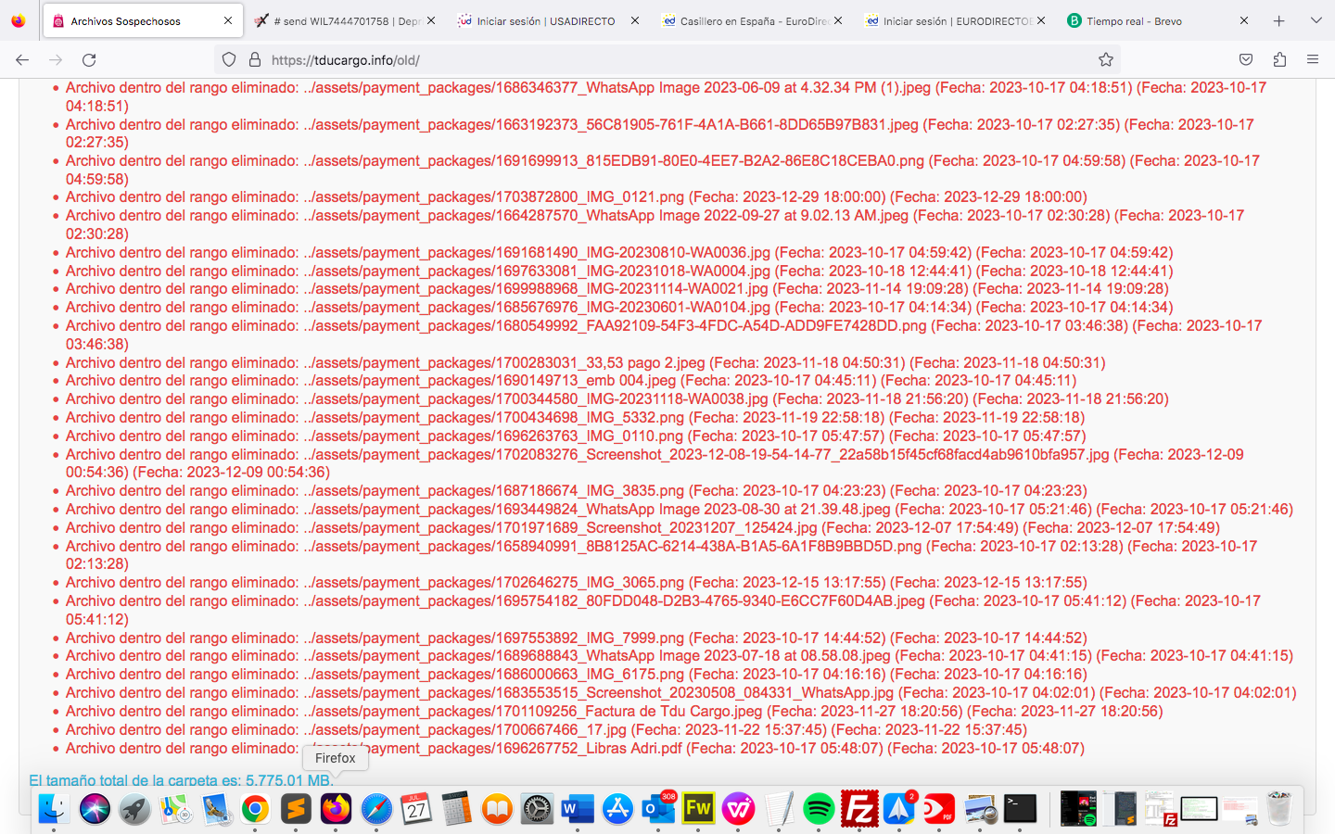This screenshot has width=1335, height=834.
Task: Open tracking protection shield icon
Action: 229,60
